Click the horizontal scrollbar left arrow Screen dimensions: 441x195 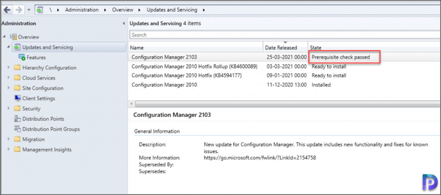click(x=131, y=104)
